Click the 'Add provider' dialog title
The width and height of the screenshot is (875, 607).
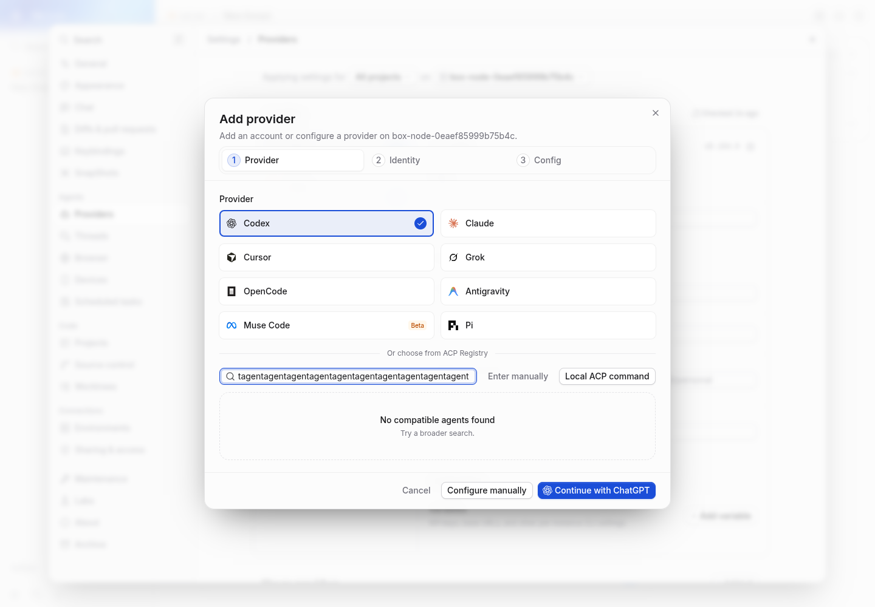pos(258,119)
